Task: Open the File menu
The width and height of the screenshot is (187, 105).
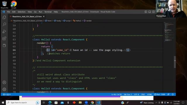Action: 8,12
